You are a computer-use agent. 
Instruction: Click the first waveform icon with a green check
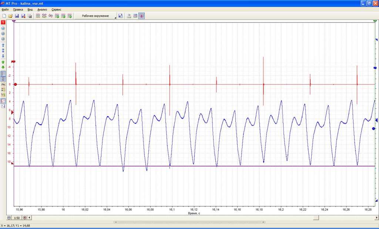57,16
